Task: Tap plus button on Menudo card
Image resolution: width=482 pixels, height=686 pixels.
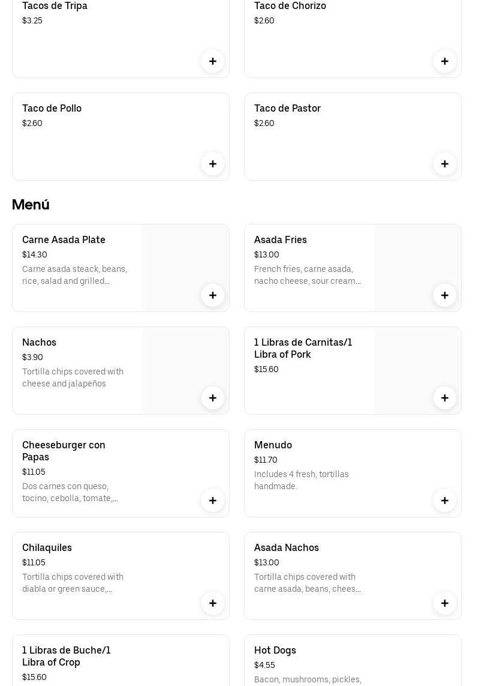Action: [x=445, y=501]
